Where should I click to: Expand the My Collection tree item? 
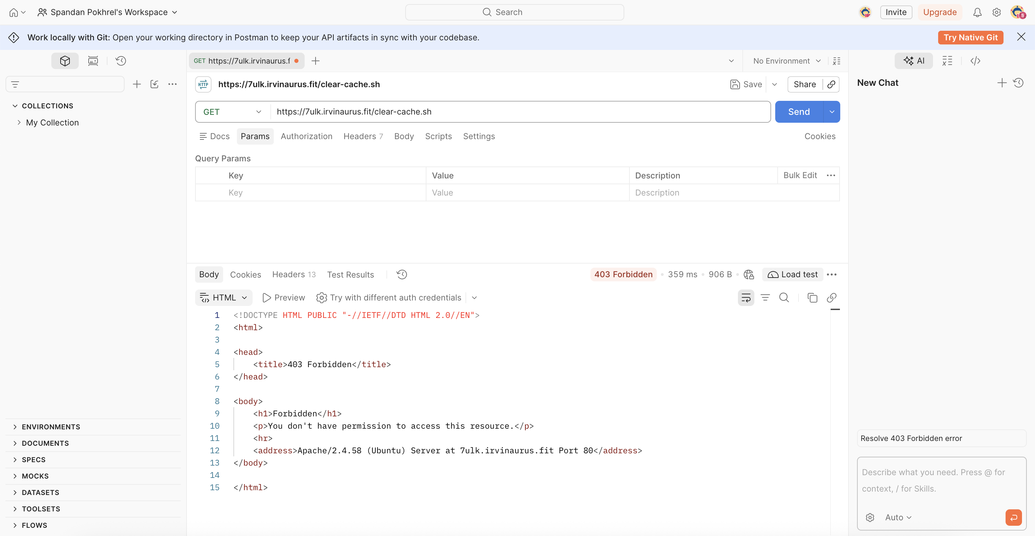(x=19, y=122)
